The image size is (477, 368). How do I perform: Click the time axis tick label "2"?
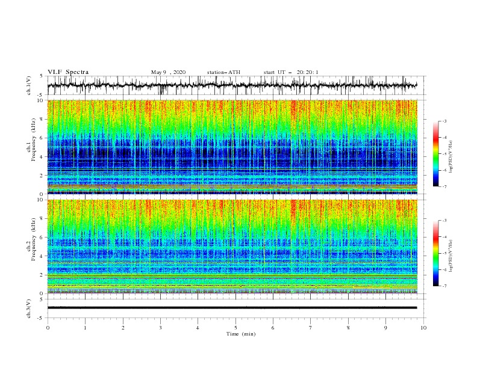coord(123,328)
